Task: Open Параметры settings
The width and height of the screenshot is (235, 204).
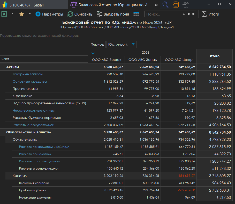Action: coord(49,14)
